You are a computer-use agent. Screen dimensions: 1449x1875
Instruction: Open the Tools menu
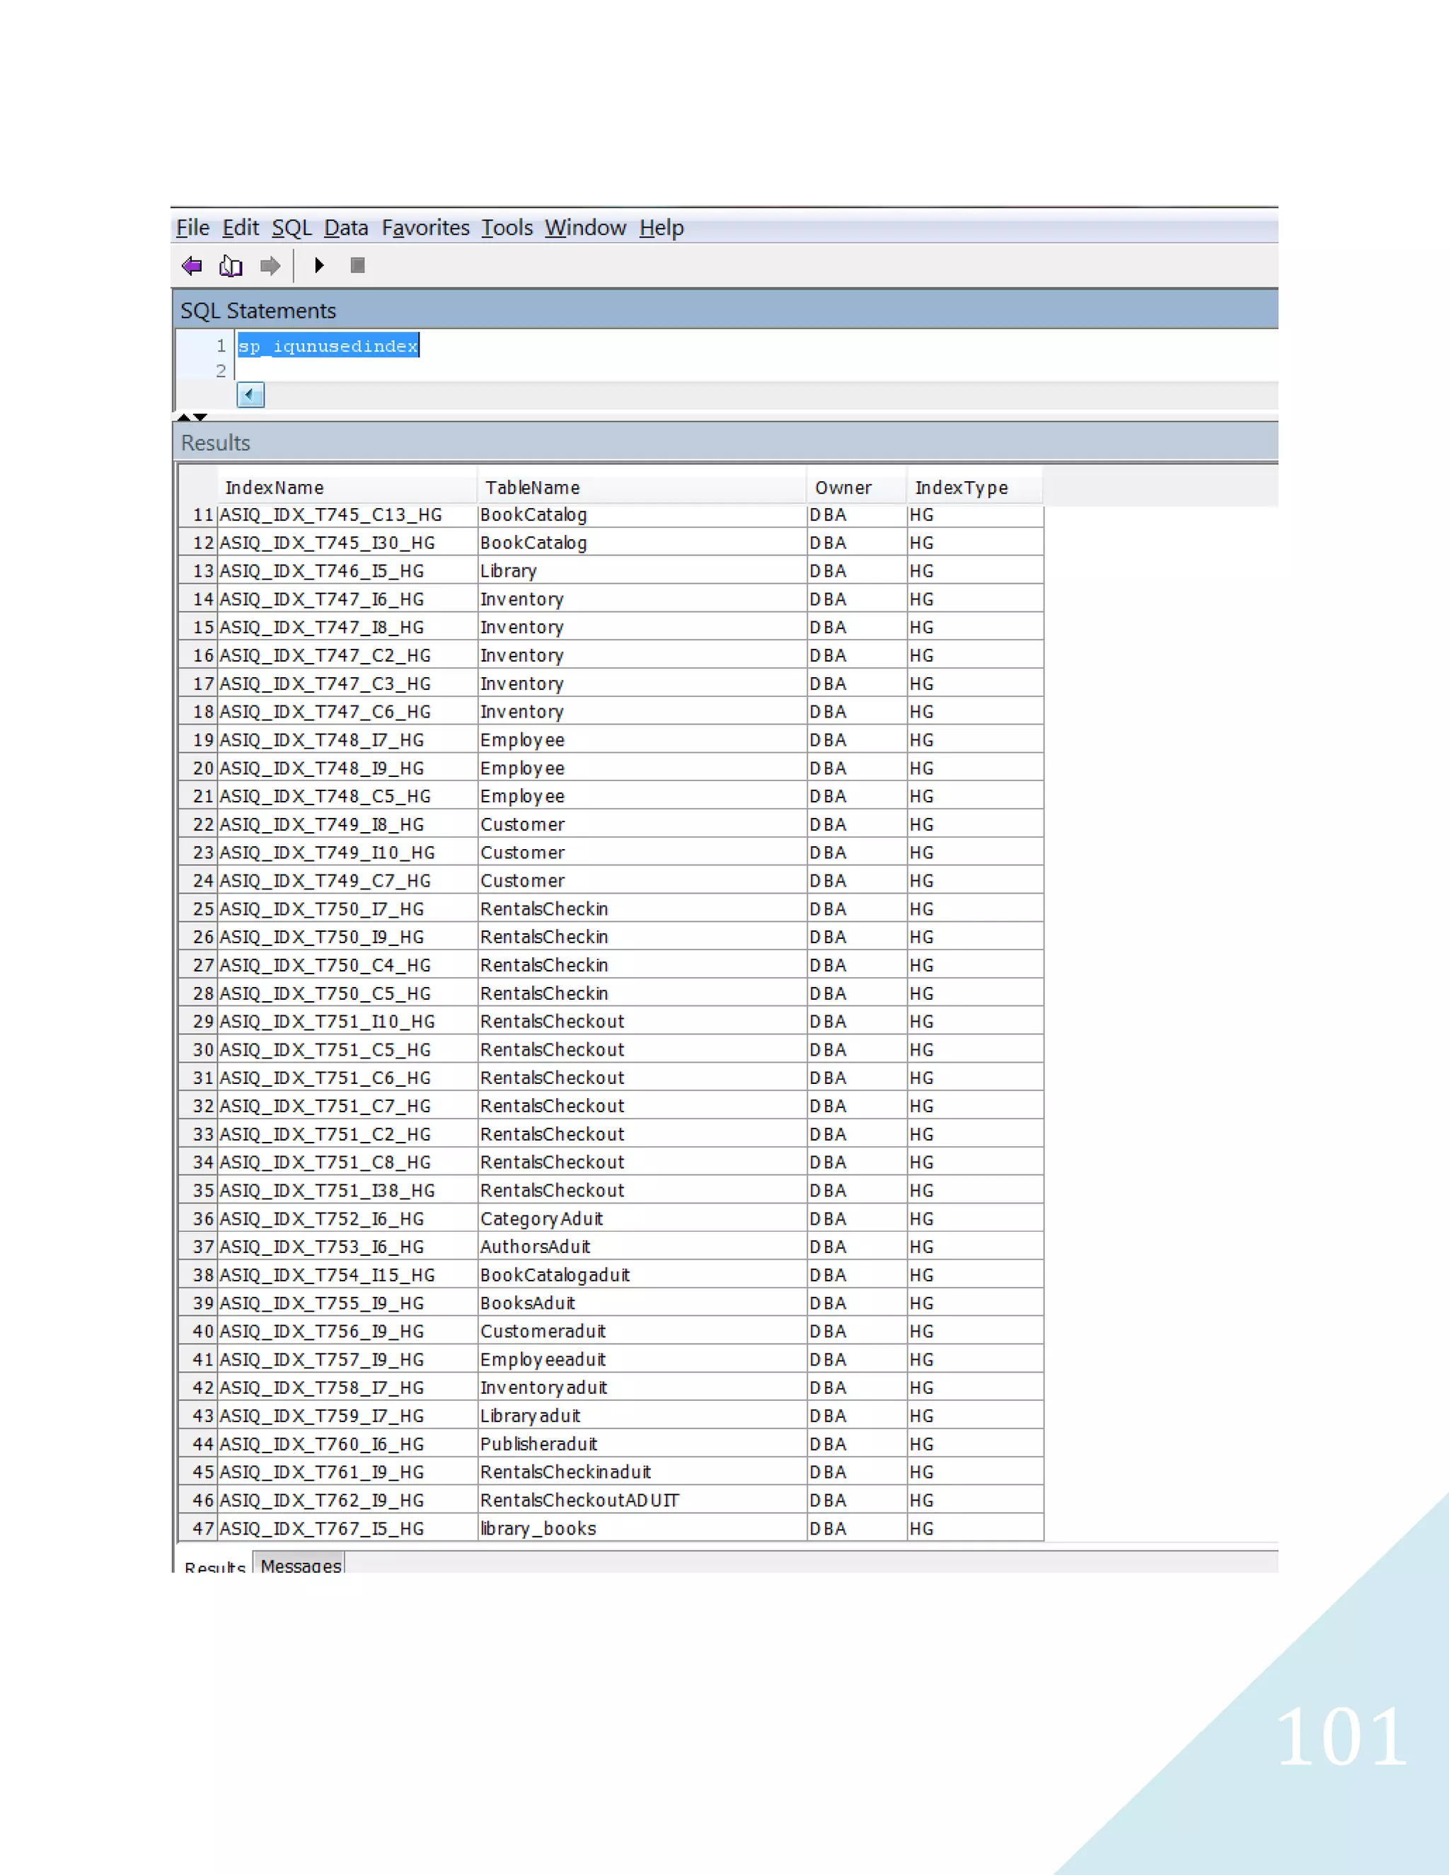click(x=507, y=228)
